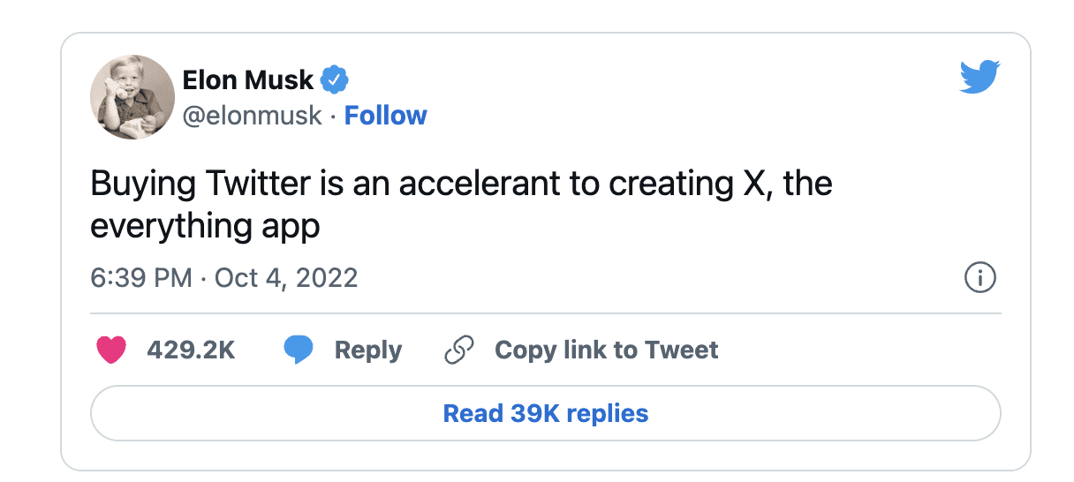Select Copy link to Tweet text
1074x482 pixels.
click(606, 350)
